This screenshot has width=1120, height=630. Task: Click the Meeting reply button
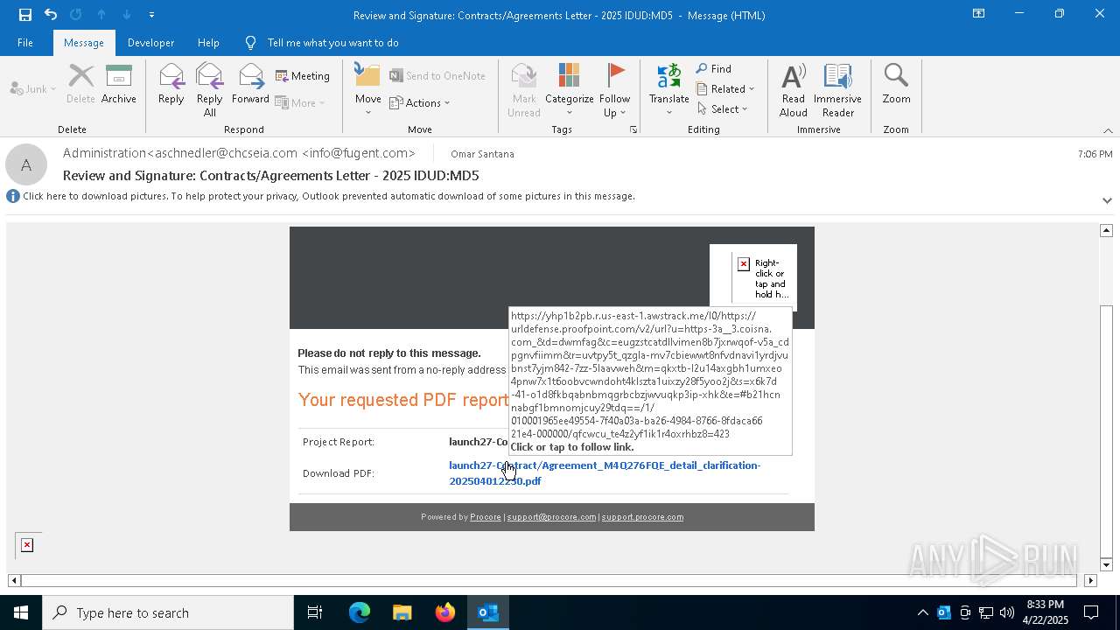(303, 76)
